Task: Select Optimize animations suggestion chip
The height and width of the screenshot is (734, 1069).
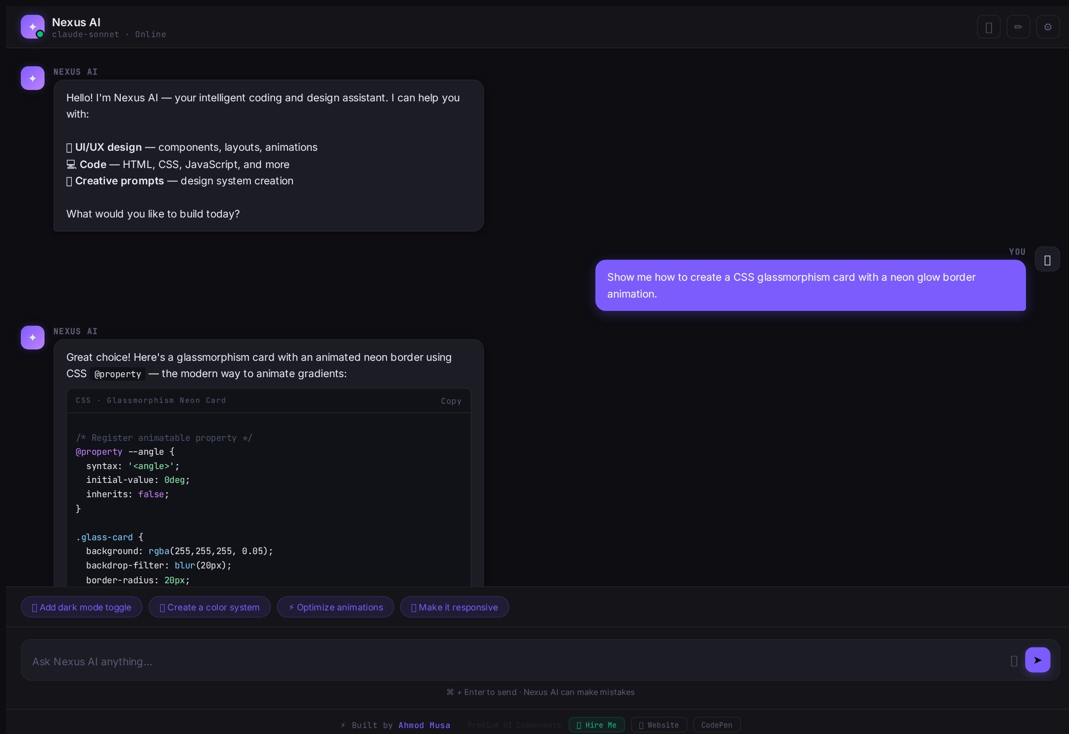Action: tap(336, 607)
